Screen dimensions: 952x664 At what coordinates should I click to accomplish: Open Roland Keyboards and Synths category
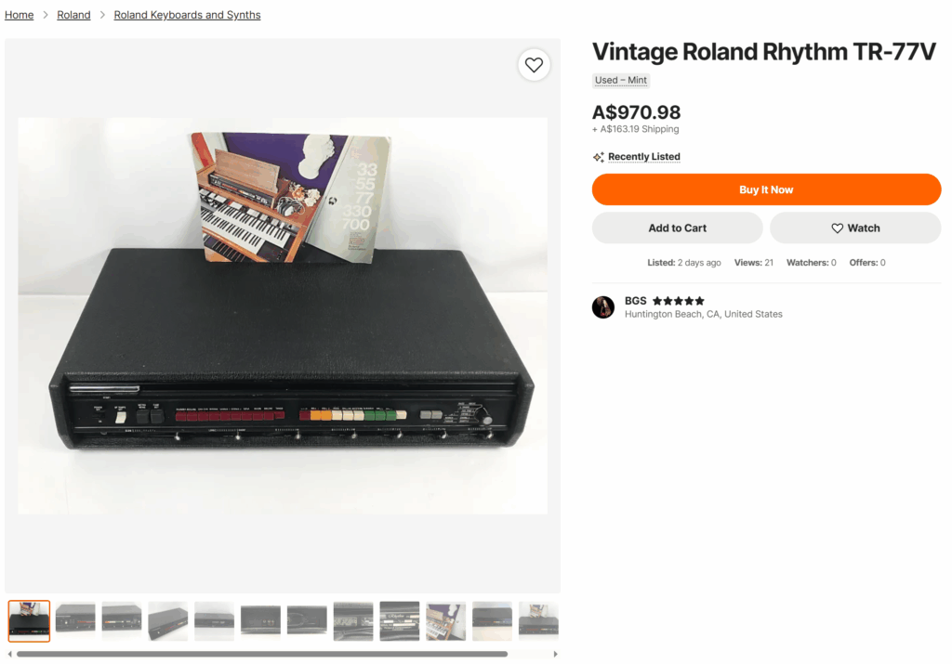coord(187,15)
